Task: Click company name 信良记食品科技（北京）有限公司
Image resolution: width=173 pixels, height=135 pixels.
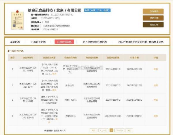Action: pos(54,10)
